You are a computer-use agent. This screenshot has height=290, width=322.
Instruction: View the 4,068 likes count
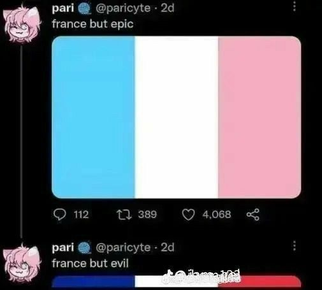tap(217, 215)
